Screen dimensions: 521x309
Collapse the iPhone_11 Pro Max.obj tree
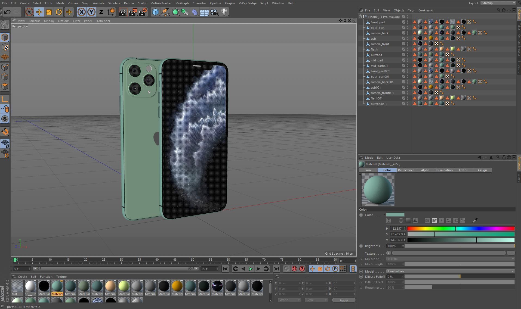[361, 17]
